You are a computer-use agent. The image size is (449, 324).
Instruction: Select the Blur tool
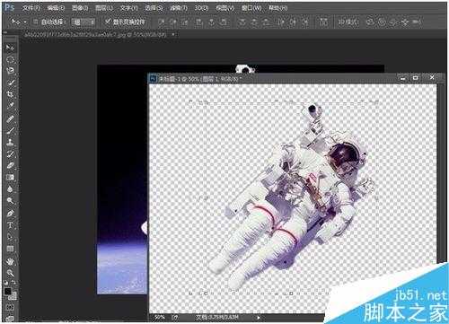click(10, 188)
